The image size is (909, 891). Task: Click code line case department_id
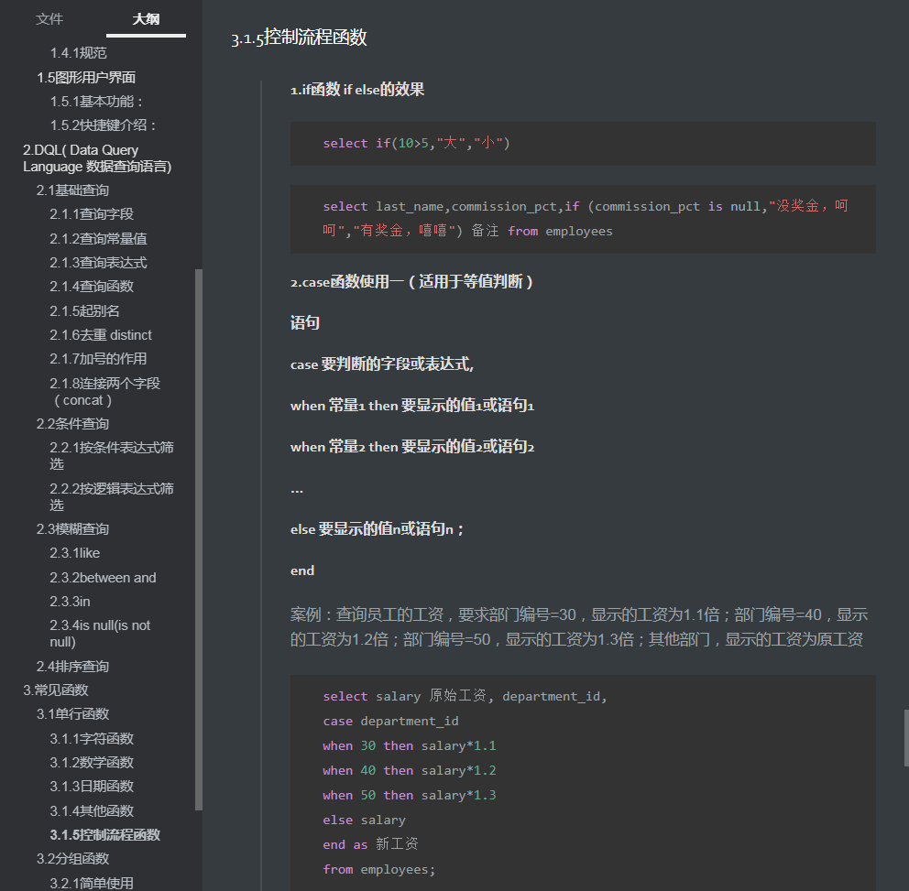tap(390, 721)
